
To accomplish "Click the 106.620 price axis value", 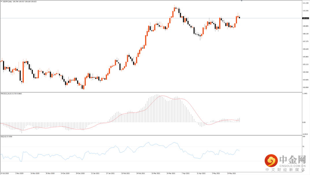I will pyautogui.click(x=305, y=49).
